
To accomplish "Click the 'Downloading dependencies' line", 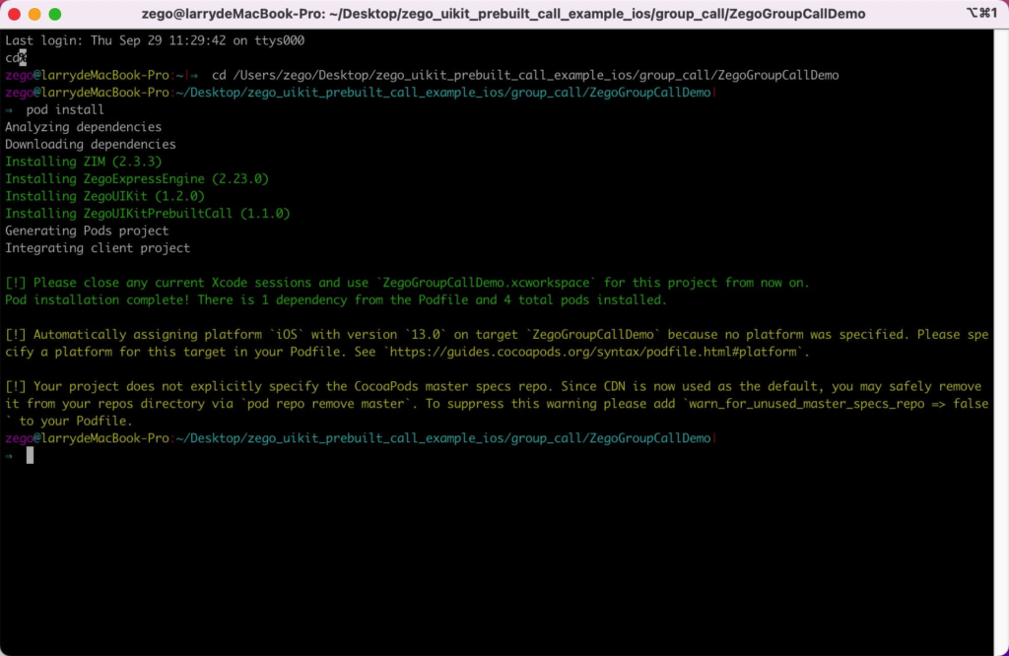I will point(90,145).
